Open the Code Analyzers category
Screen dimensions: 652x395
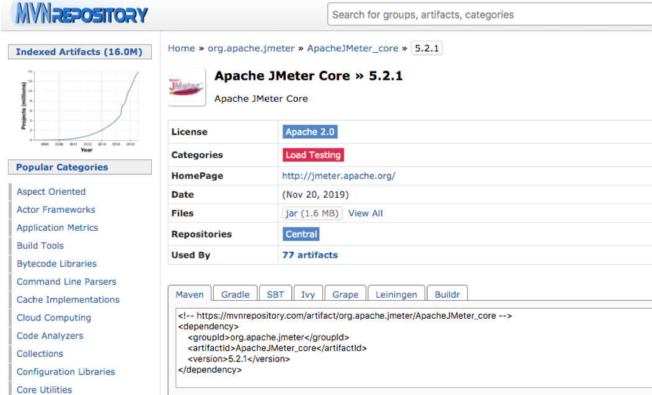click(x=50, y=335)
